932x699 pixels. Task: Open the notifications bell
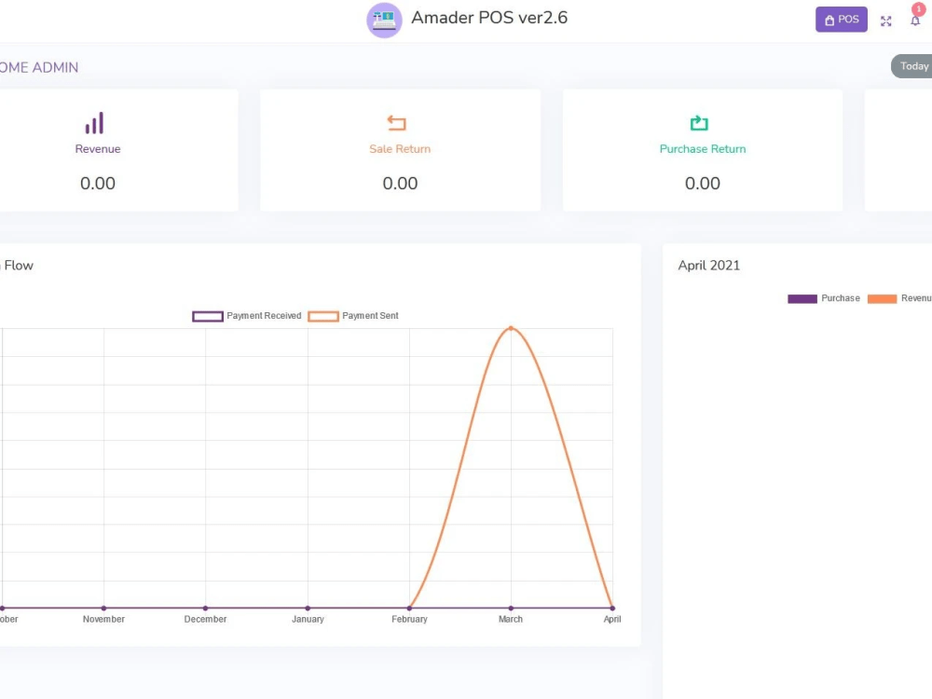tap(915, 21)
